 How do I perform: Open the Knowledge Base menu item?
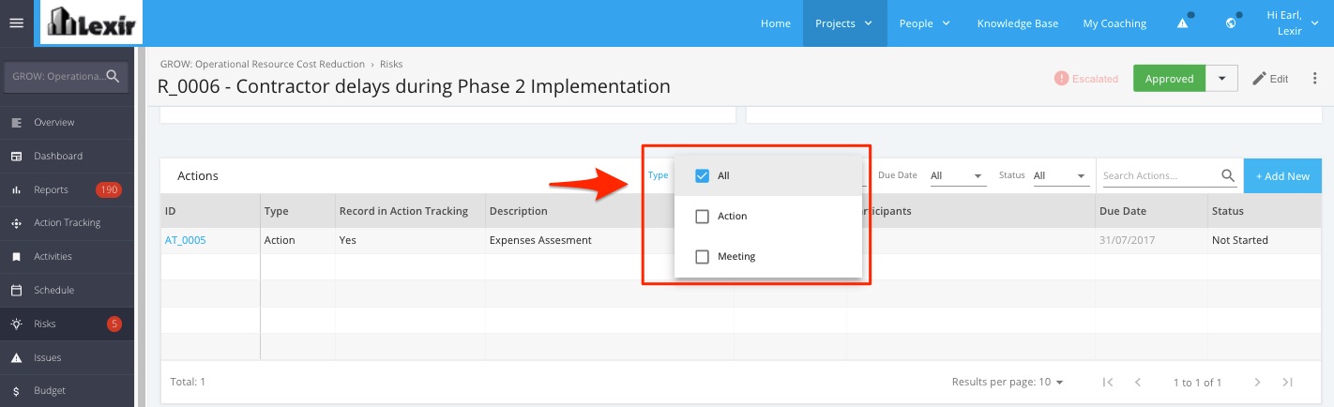click(x=1017, y=23)
